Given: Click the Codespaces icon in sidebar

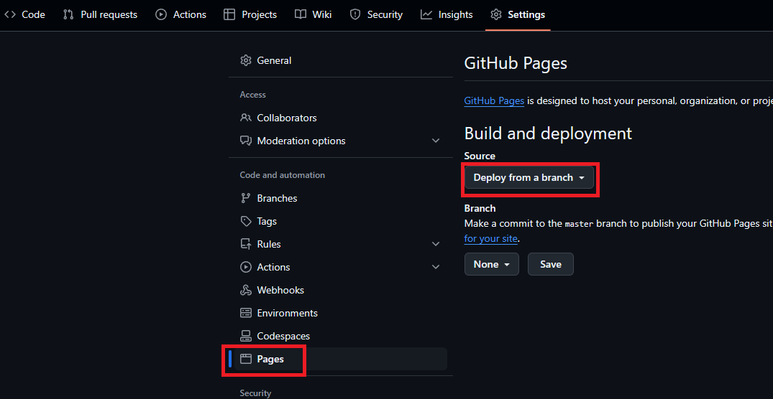Looking at the screenshot, I should tap(246, 336).
